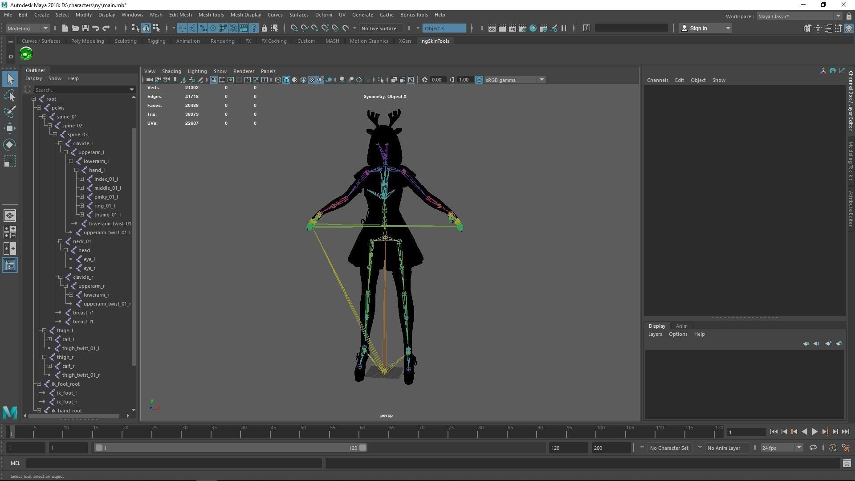Click Undo arrow in status line
Screen dimensions: 855x481
[x=96, y=29]
